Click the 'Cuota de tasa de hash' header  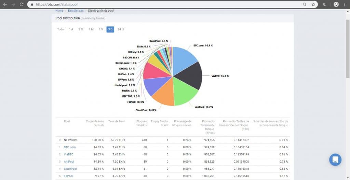pyautogui.click(x=95, y=123)
